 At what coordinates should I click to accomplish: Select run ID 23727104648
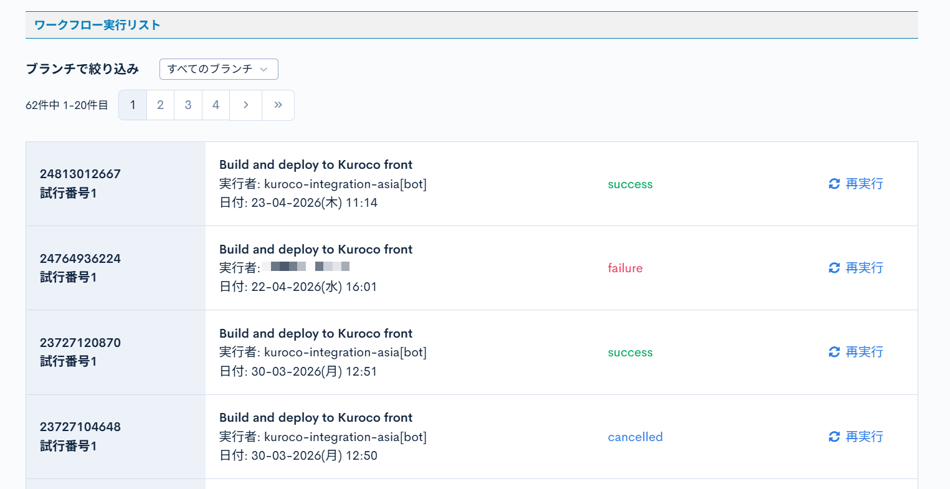coord(80,427)
